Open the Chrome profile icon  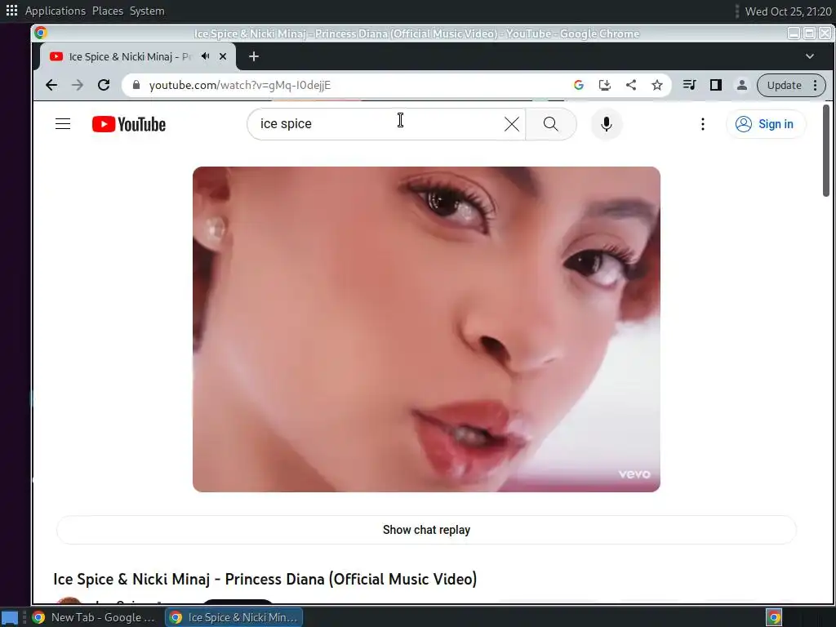[741, 85]
